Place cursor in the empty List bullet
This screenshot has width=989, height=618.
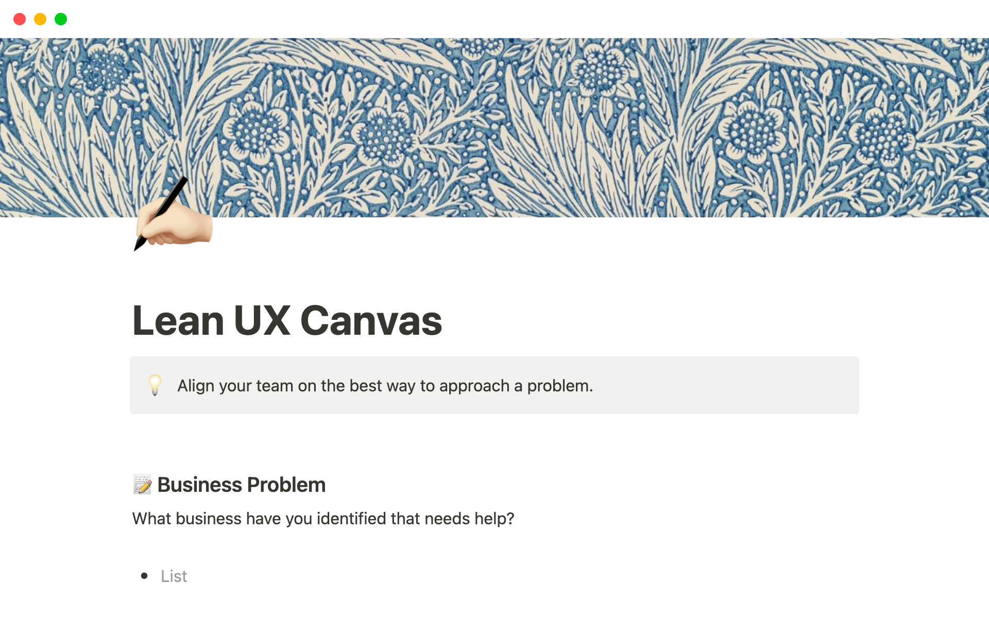174,576
